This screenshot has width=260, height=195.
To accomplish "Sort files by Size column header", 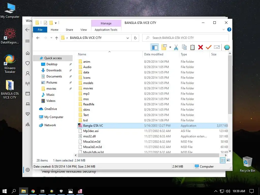I will click(x=219, y=54).
